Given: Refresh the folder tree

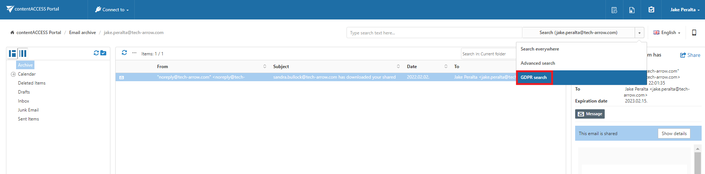Looking at the screenshot, I should [96, 53].
